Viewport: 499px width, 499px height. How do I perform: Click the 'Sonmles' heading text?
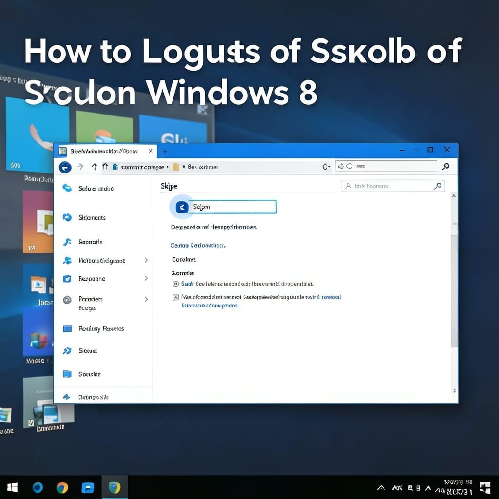pos(183,273)
